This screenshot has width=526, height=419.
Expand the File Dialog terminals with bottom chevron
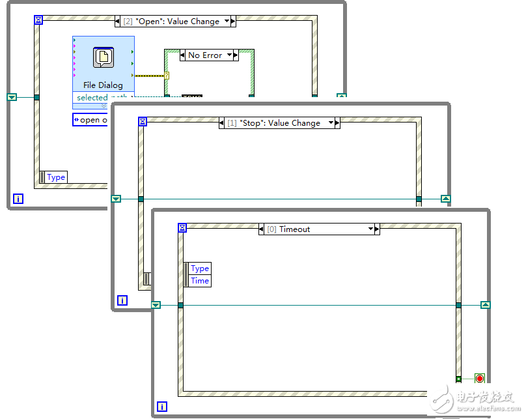click(104, 106)
